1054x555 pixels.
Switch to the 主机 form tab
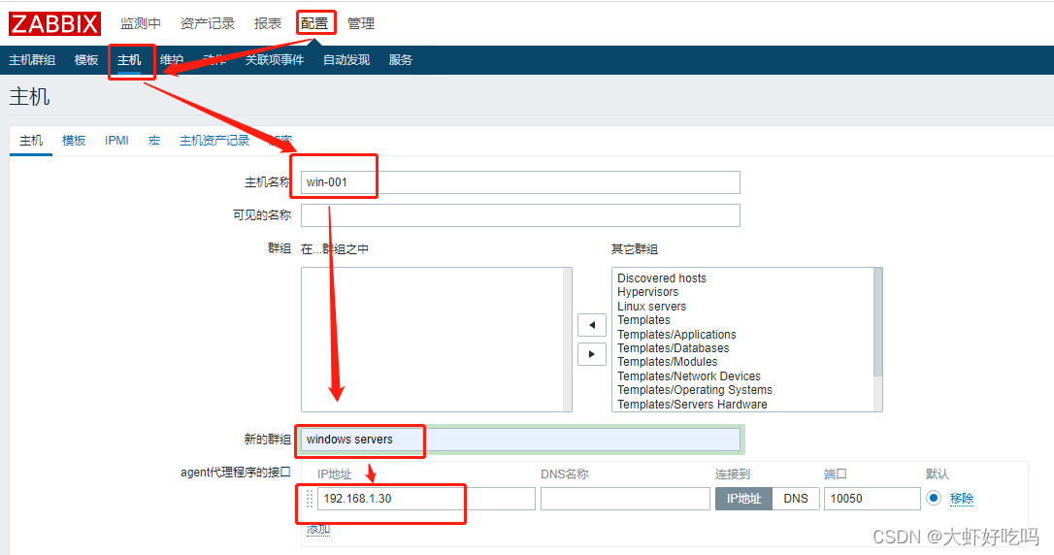coord(31,141)
